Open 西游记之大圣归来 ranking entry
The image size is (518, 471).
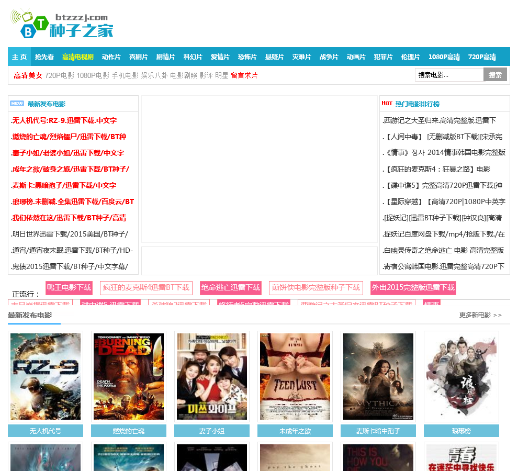point(440,121)
